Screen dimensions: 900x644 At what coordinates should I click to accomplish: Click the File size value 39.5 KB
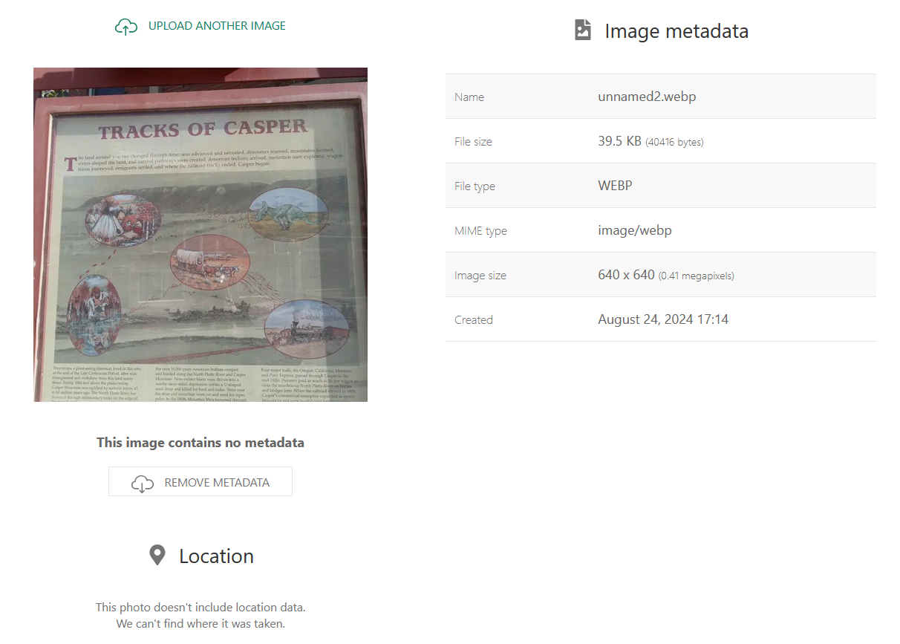(x=619, y=141)
